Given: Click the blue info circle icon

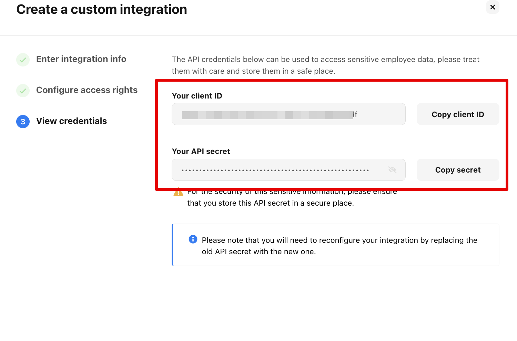Looking at the screenshot, I should [x=193, y=239].
